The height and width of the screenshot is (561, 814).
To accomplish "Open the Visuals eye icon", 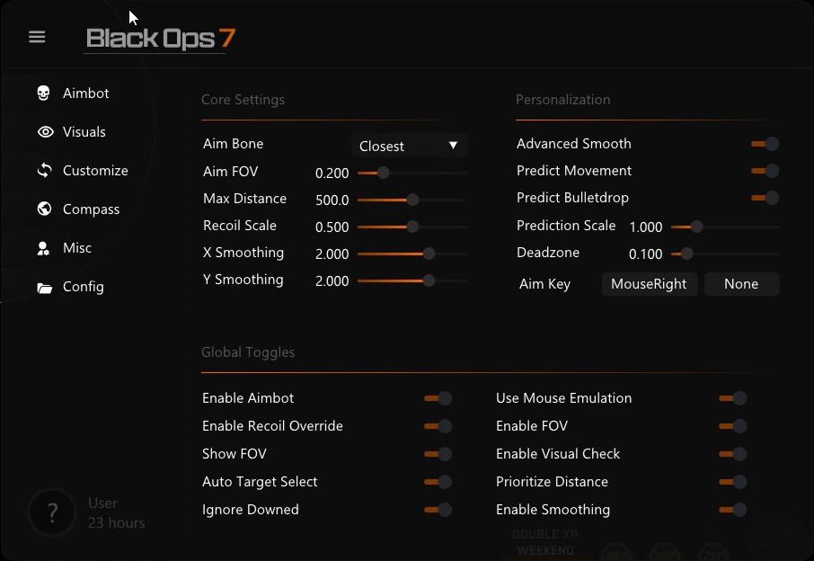I will [45, 131].
